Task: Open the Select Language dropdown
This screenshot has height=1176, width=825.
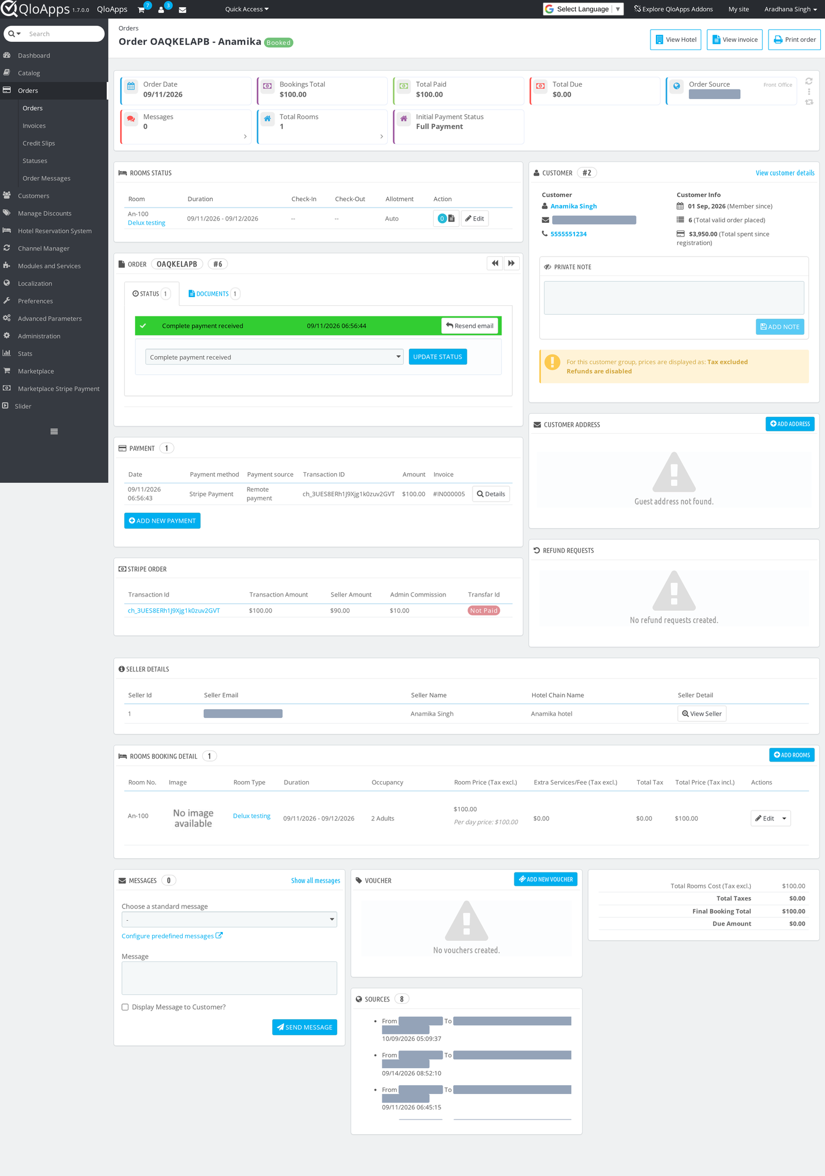Action: 583,9
